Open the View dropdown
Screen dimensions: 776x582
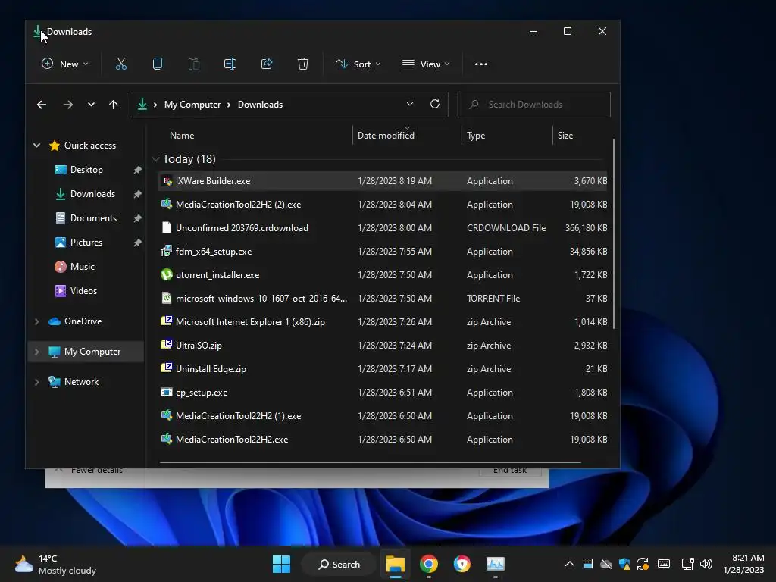pyautogui.click(x=426, y=64)
